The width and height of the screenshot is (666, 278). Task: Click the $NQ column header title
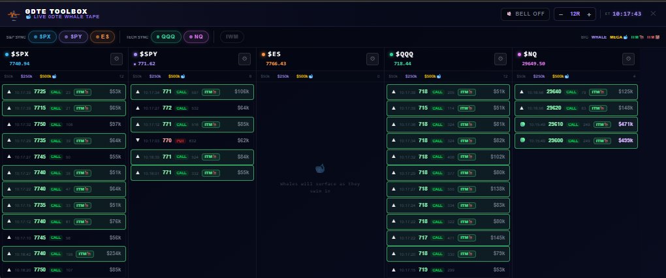click(x=530, y=54)
